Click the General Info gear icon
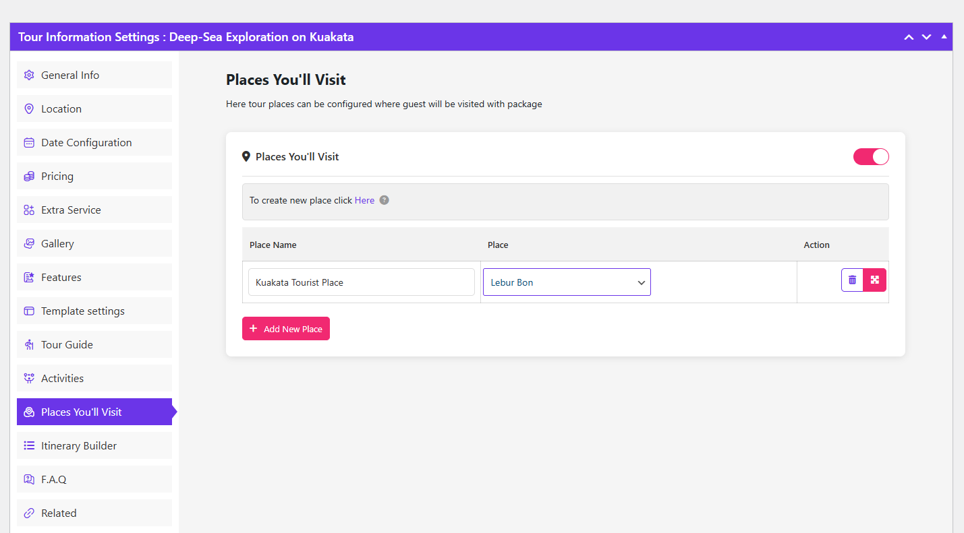This screenshot has width=964, height=533. click(x=29, y=75)
